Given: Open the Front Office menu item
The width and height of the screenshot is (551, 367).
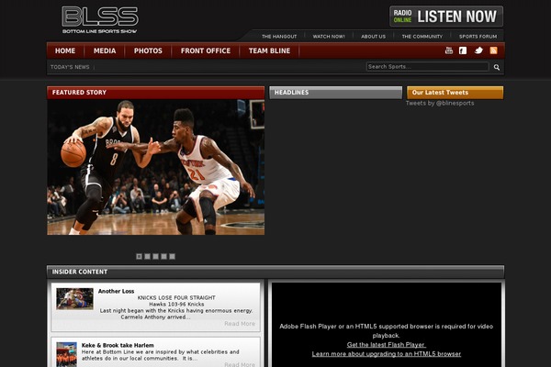Looking at the screenshot, I should pyautogui.click(x=206, y=51).
